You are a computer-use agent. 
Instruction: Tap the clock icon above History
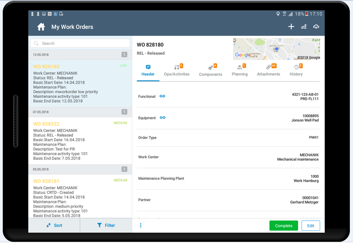(x=295, y=68)
